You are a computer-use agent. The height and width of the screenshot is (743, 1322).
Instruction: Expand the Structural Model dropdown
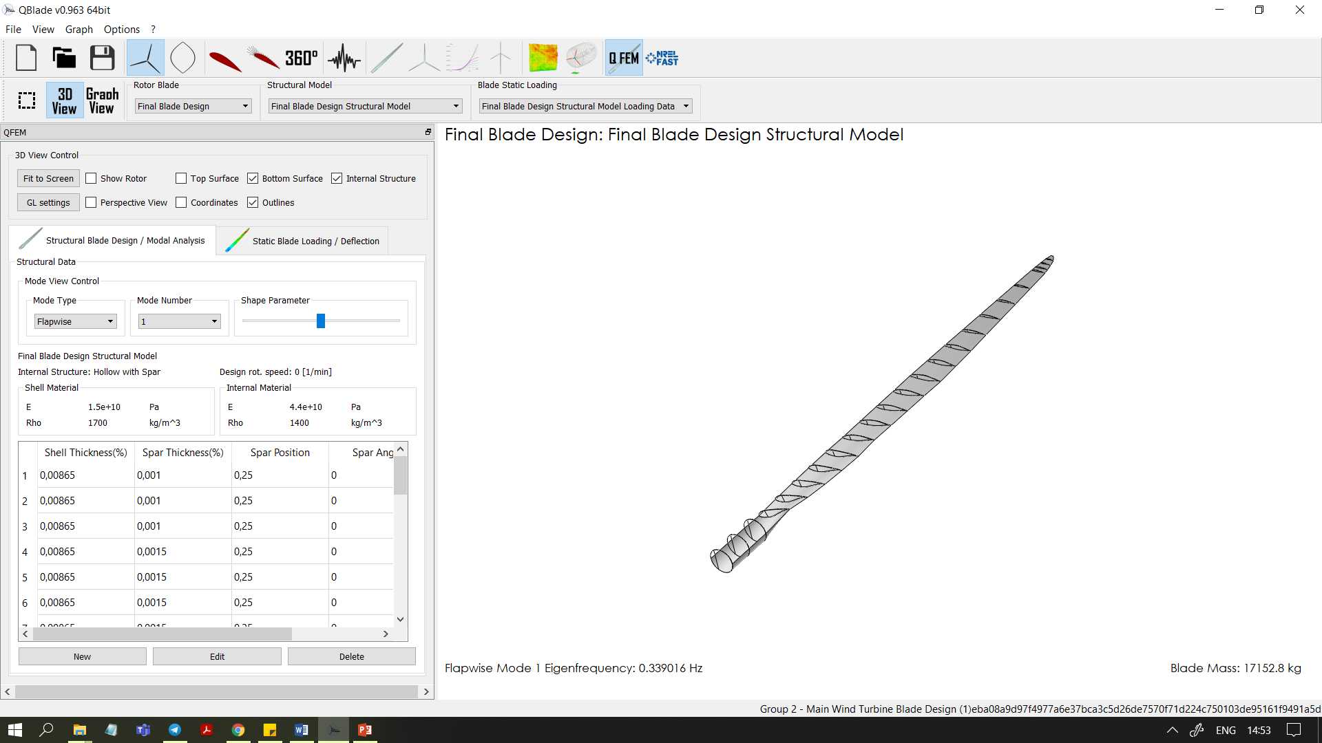coord(365,106)
